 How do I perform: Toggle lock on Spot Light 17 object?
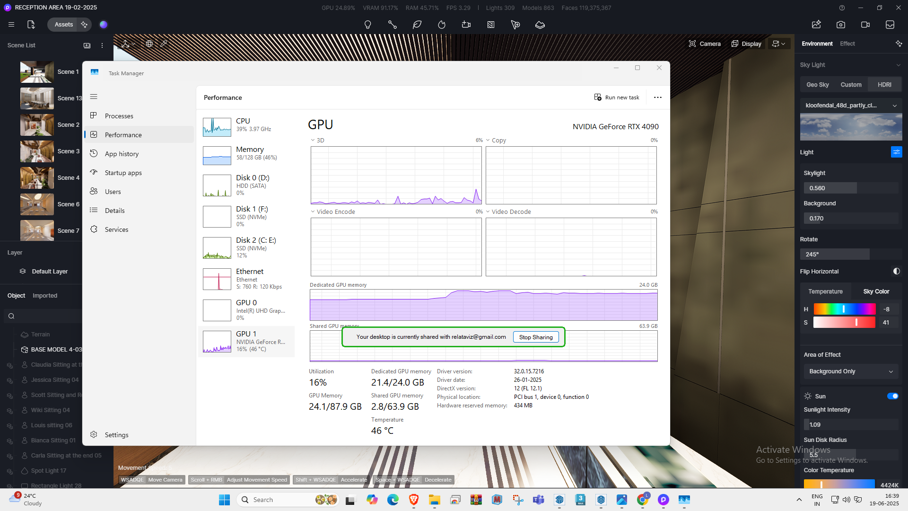click(x=9, y=471)
